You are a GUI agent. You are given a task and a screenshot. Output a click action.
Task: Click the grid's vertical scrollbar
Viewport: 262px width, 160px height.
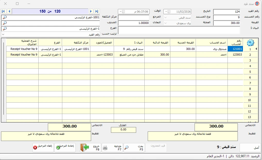point(4,78)
